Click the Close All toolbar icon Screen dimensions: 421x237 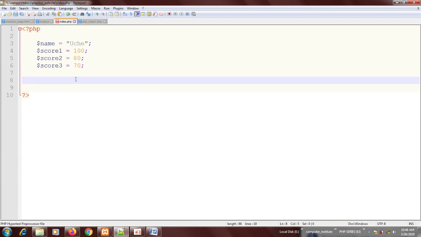click(34, 14)
